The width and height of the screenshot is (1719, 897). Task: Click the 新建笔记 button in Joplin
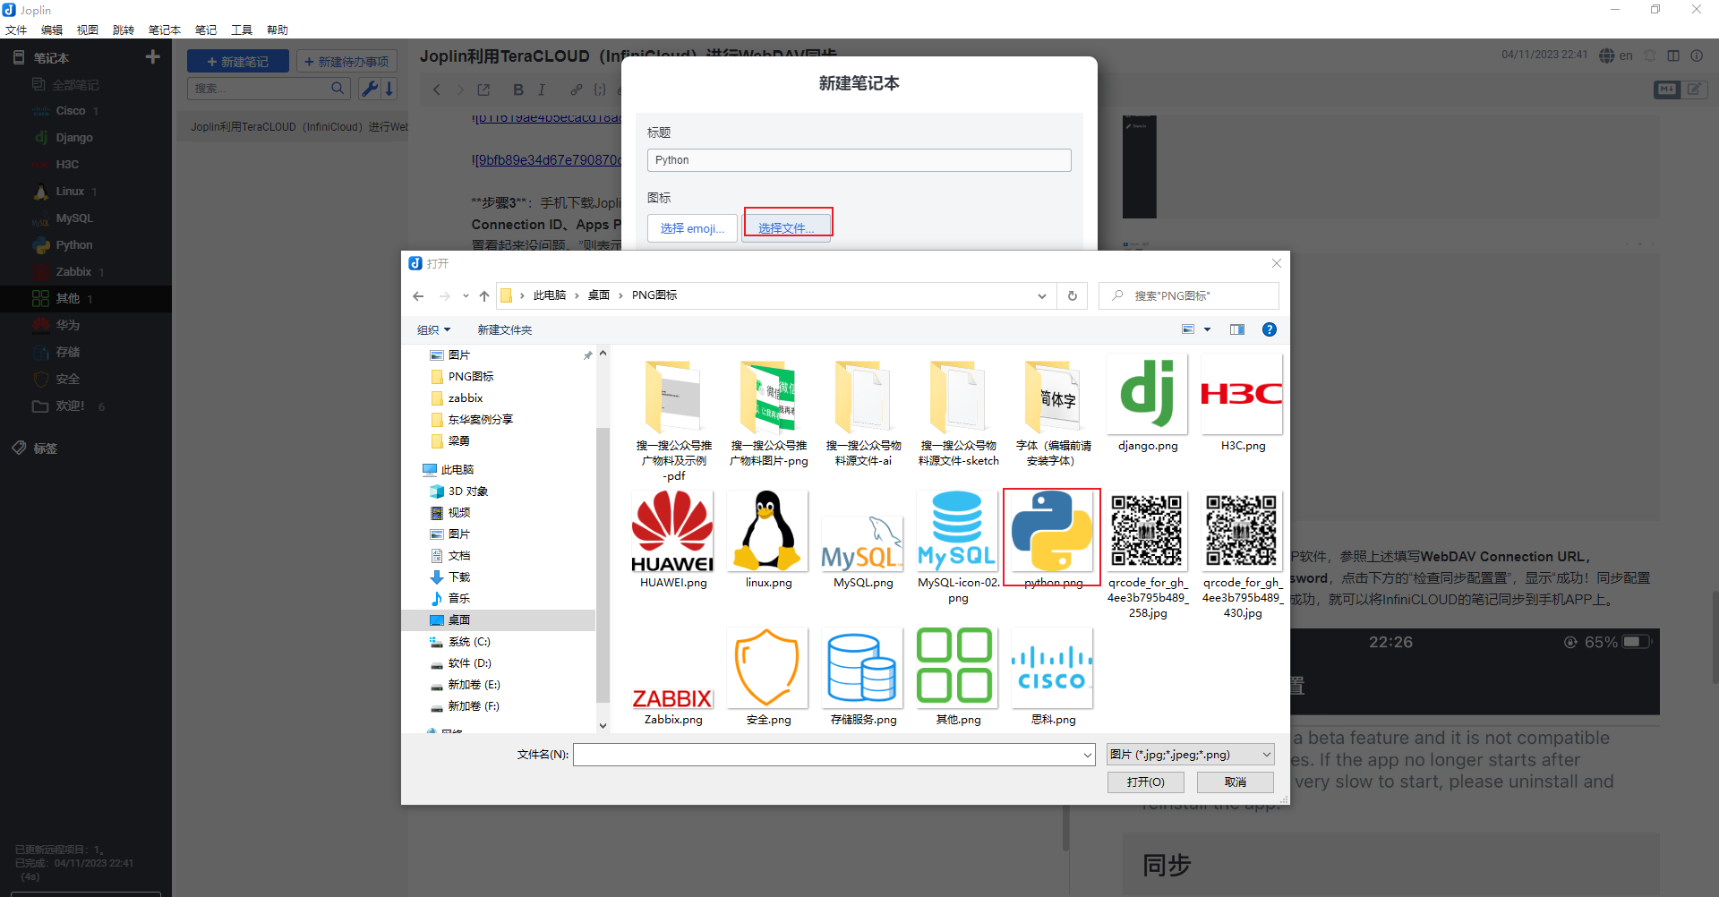tap(238, 62)
